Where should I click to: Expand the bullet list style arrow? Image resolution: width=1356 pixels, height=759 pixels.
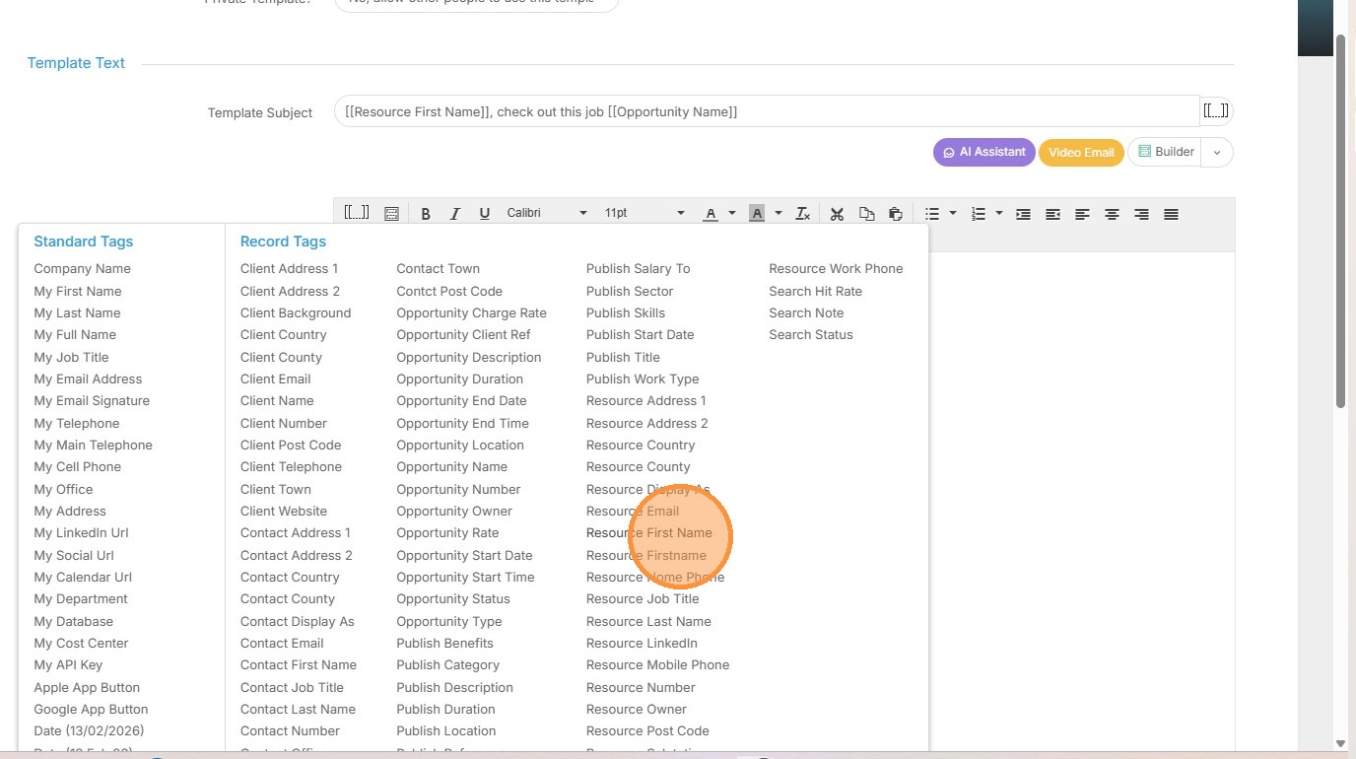953,214
